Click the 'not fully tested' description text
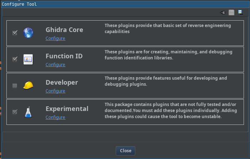Image resolution: width=250 pixels, height=159 pixels. tap(171, 110)
